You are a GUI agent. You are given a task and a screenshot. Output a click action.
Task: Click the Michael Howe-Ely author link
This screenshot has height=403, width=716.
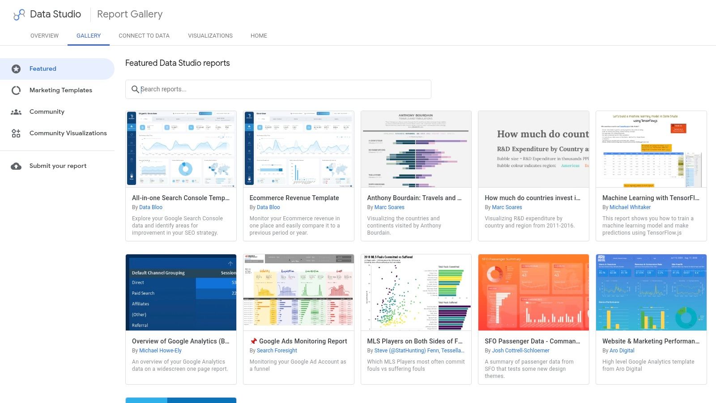[160, 351]
